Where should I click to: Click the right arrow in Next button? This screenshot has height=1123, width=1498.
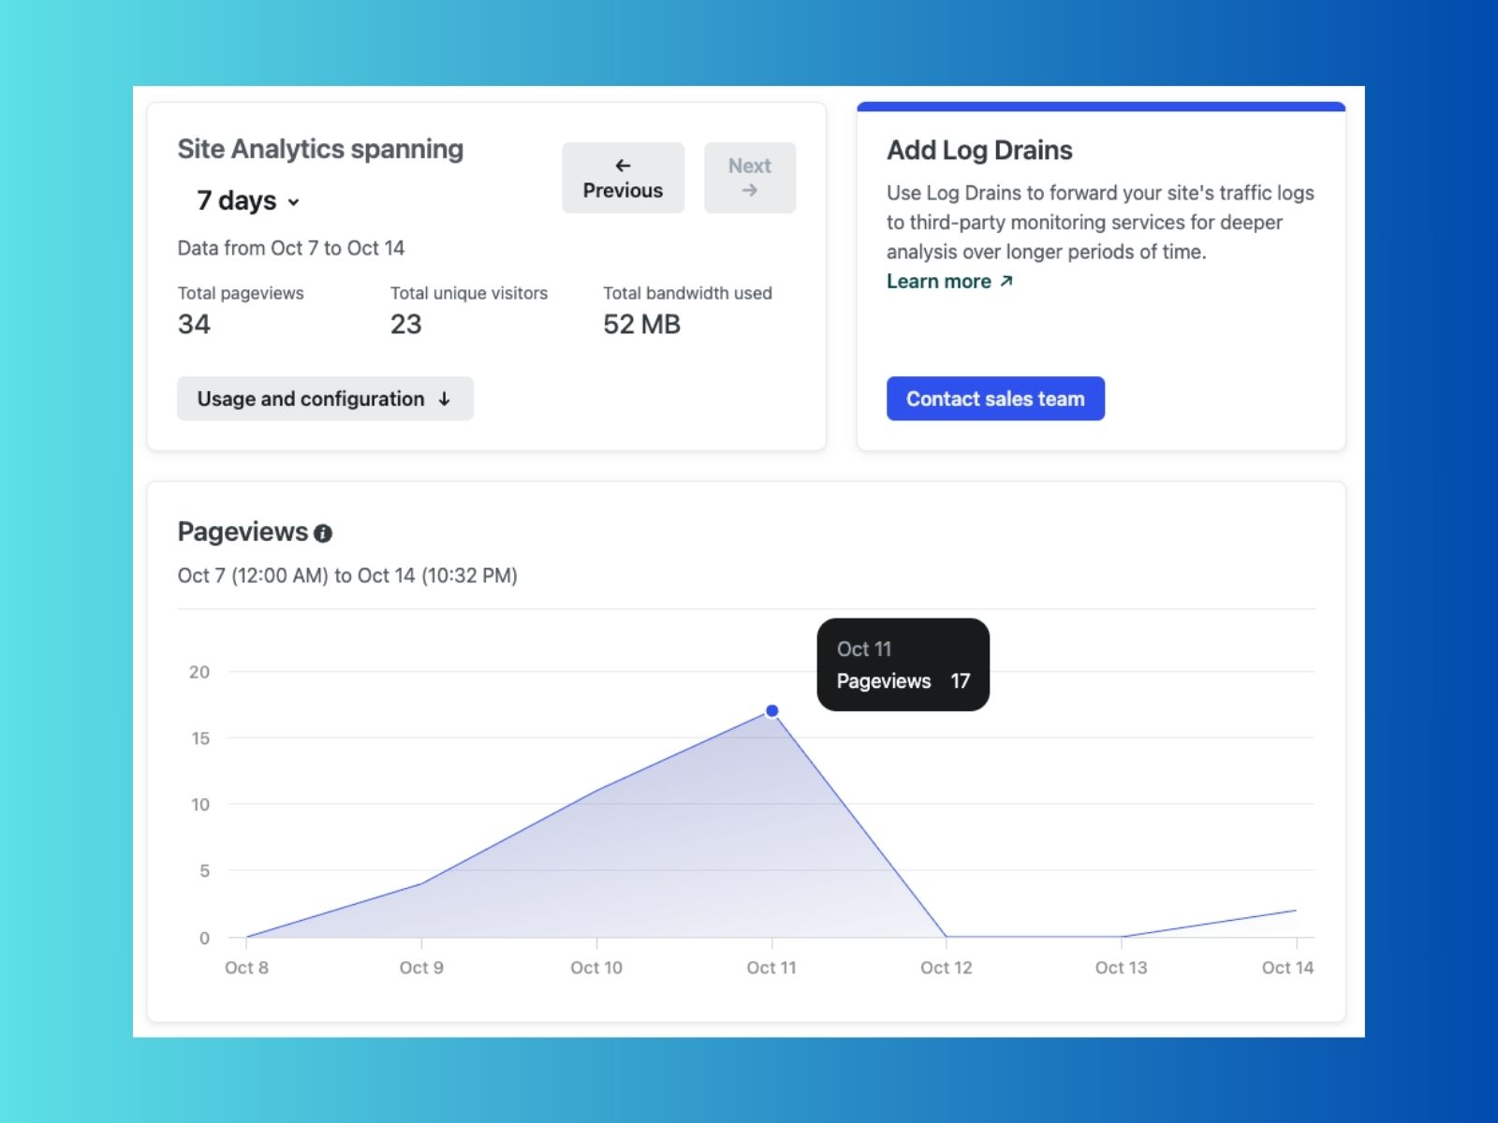tap(748, 188)
